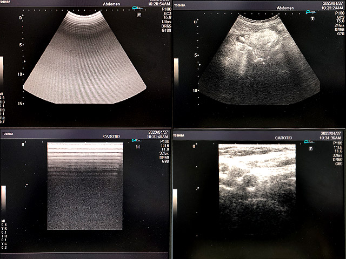Click the T icon in the 10:34:36AM CAROTID panel
Viewport: 346px width, 259px height.
[x=311, y=149]
